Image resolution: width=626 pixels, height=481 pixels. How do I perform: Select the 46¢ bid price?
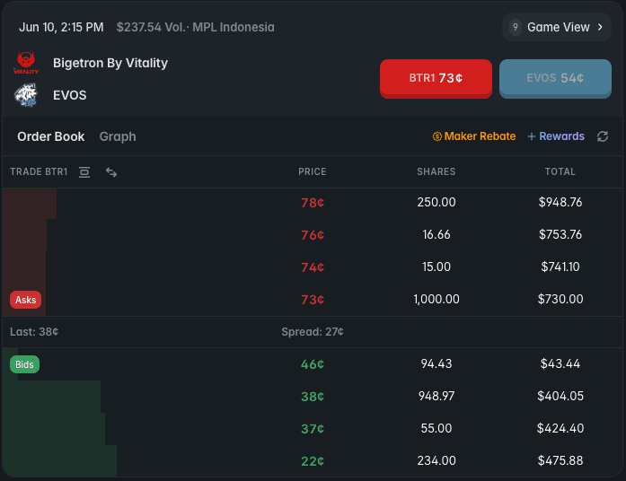coord(313,364)
